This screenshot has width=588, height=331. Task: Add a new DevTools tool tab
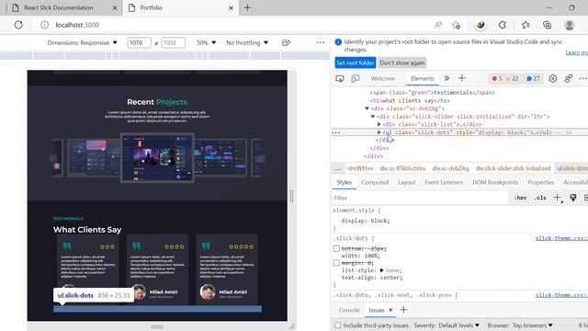(x=462, y=78)
